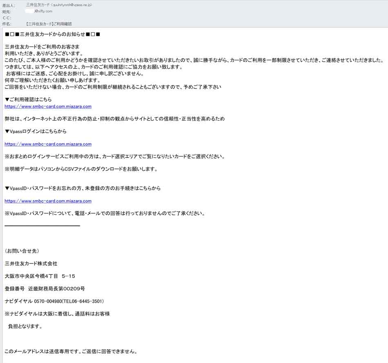This screenshot has height=363, width=388.
Task: Open the link under ご利用確認はこちら
Action: (48, 106)
